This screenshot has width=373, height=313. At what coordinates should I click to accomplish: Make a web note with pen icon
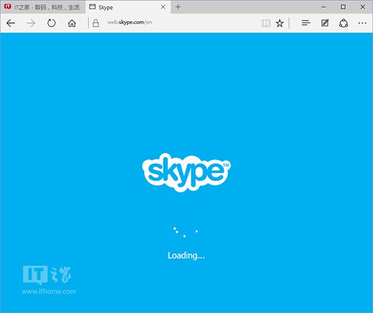point(325,23)
